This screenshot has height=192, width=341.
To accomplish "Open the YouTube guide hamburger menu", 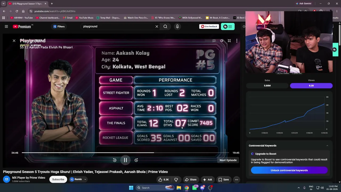I will 6,26.
